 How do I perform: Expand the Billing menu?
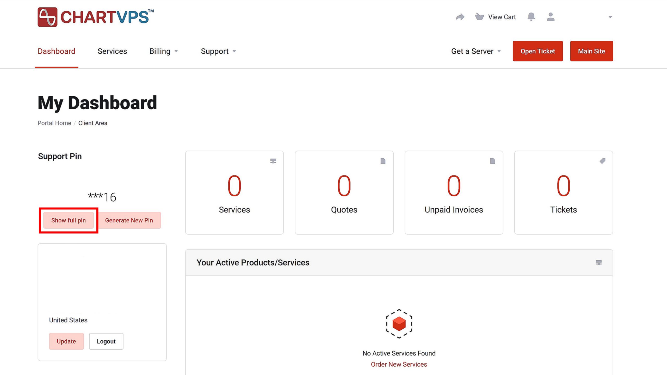point(163,51)
